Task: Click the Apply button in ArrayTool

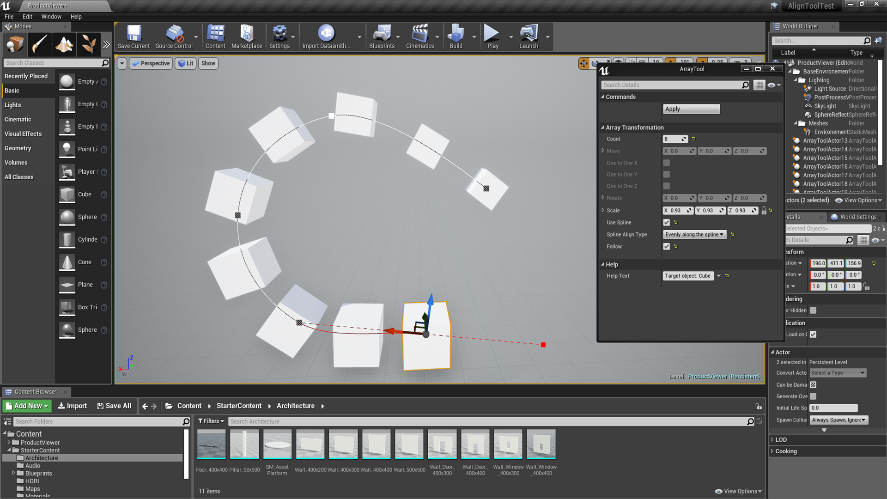Action: pyautogui.click(x=691, y=109)
